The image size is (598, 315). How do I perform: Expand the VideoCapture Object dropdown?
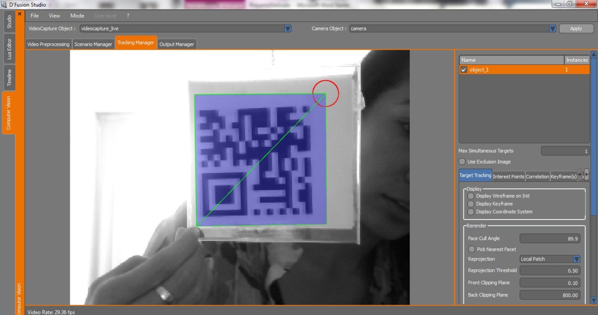pos(288,29)
